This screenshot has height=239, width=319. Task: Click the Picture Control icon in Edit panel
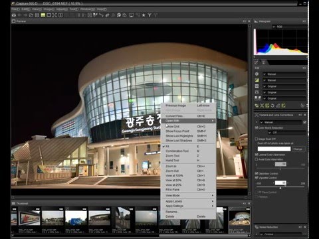pyautogui.click(x=257, y=86)
